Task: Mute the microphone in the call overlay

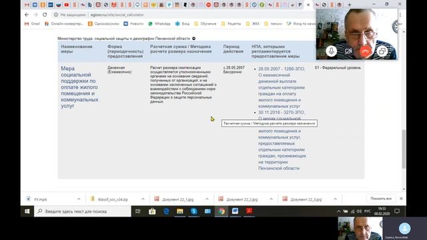Action: [x=331, y=51]
